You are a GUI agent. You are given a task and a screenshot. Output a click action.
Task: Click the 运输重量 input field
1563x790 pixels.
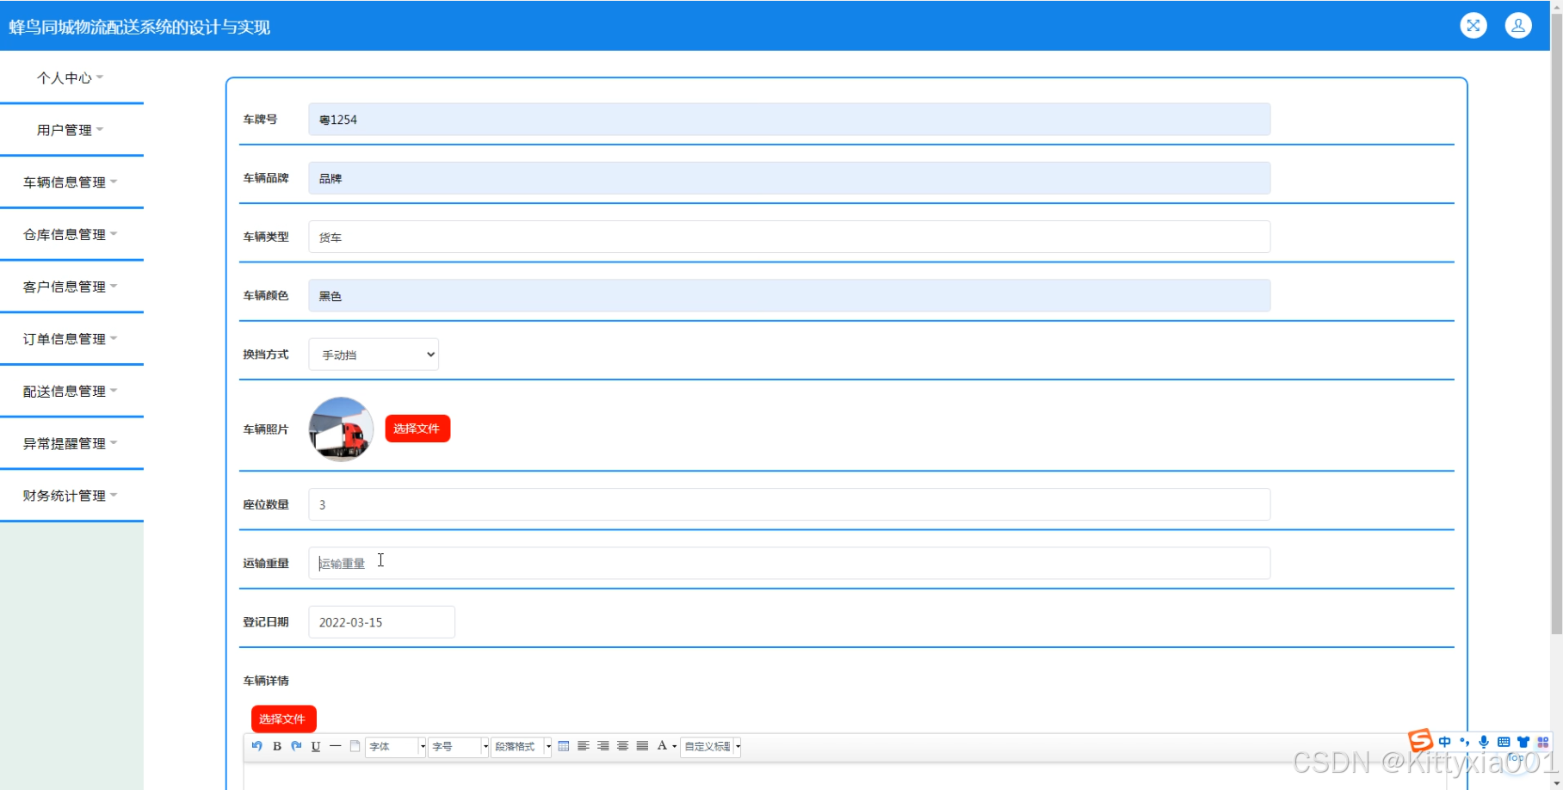click(x=788, y=564)
